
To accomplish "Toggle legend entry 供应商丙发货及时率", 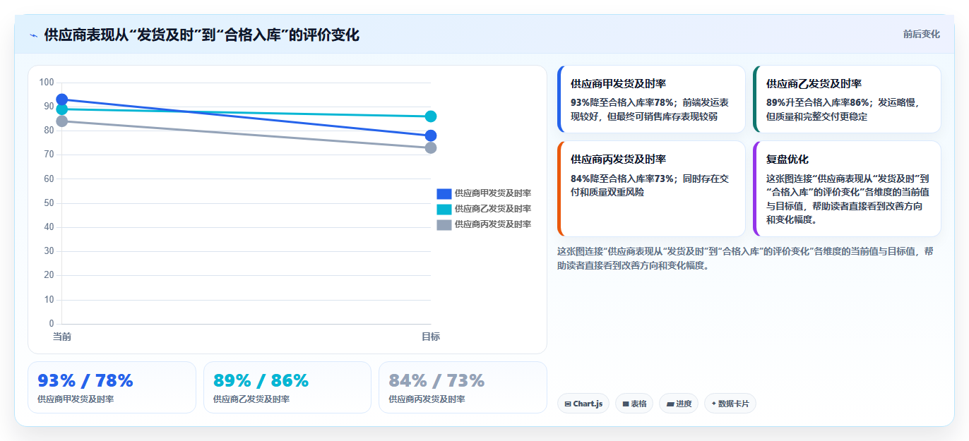I will tap(484, 224).
